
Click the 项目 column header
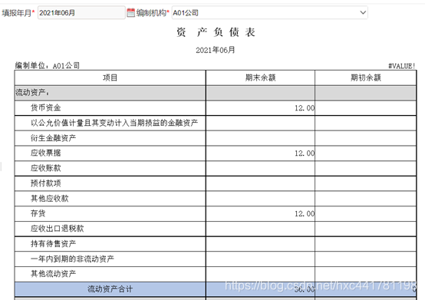[x=110, y=77]
